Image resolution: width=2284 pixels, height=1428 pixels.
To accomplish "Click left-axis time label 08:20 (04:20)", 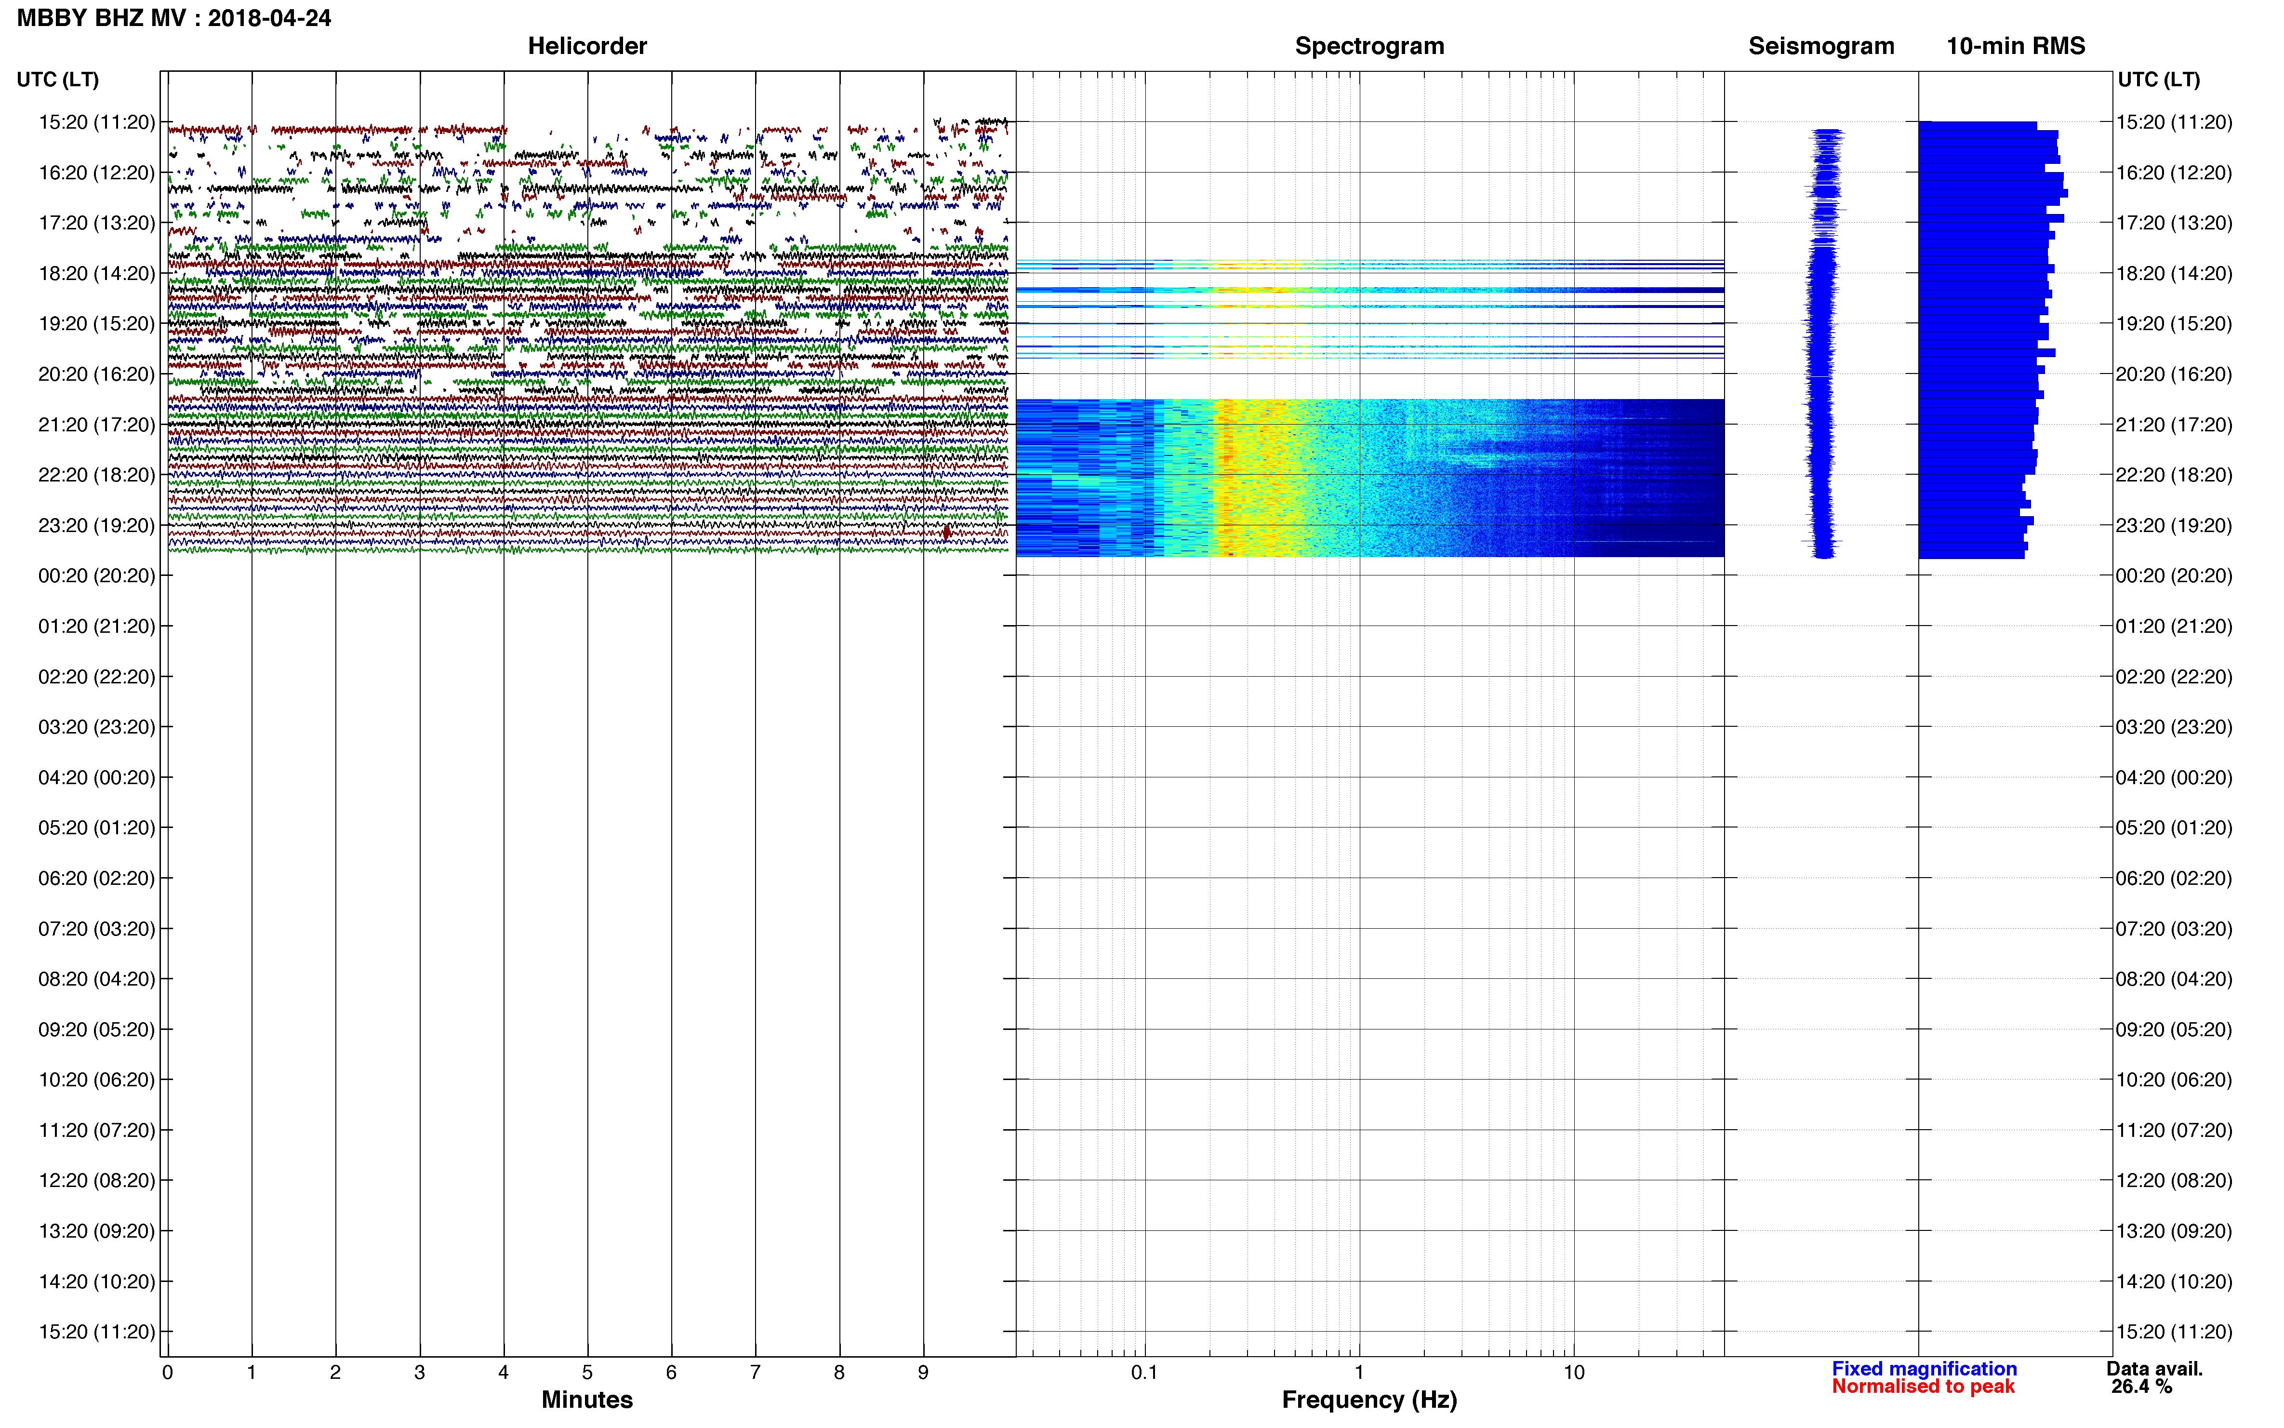I will coord(96,979).
